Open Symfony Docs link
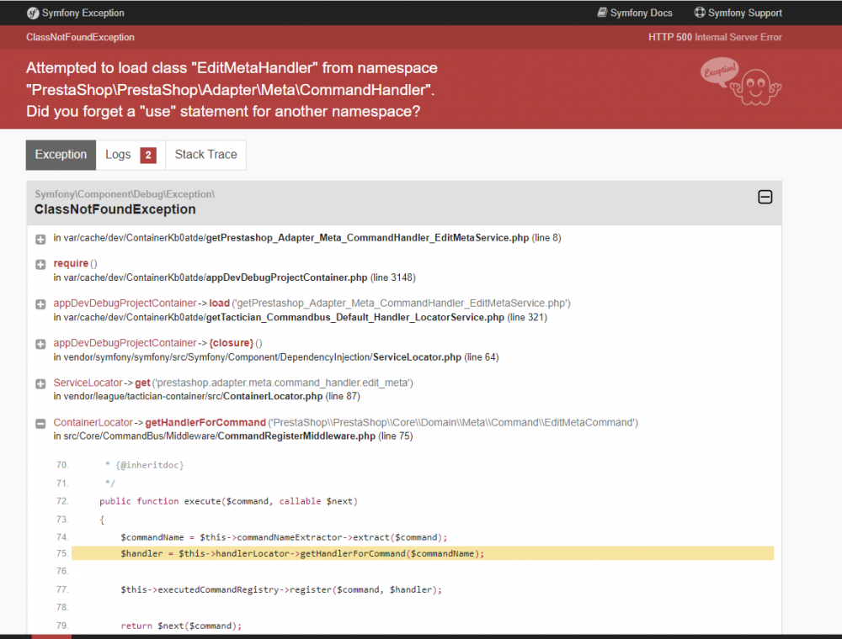This screenshot has width=842, height=639. (x=635, y=13)
